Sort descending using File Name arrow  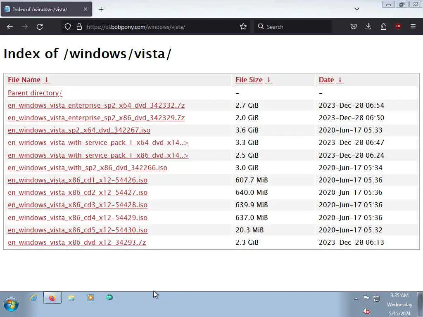[46, 80]
